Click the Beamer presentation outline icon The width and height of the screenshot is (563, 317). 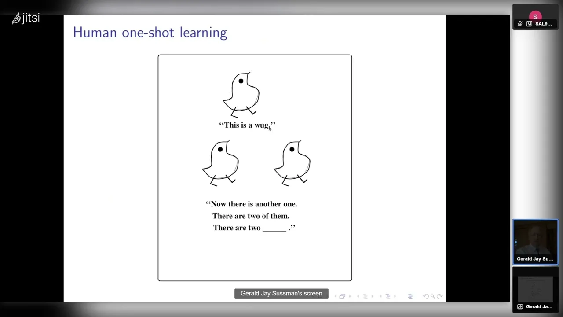(410, 296)
